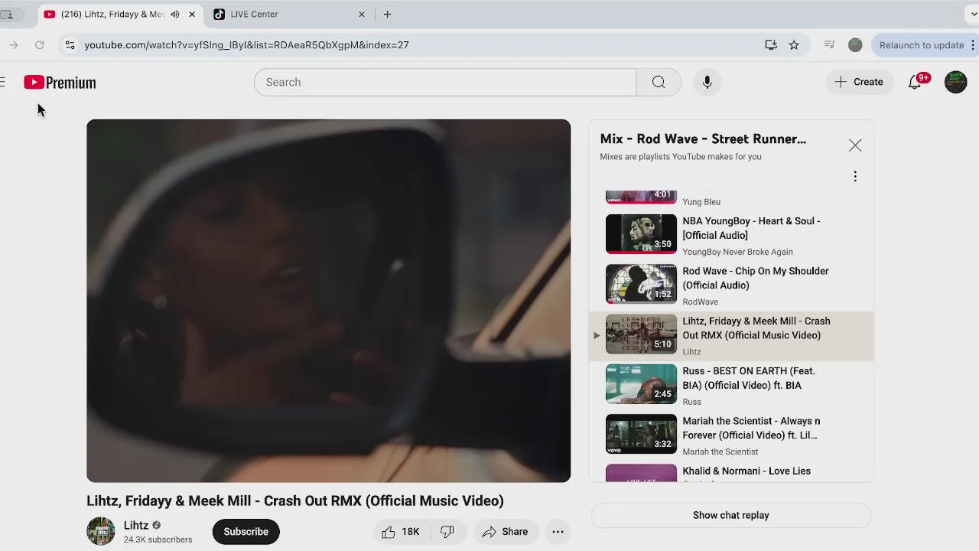Open the tab search dropdown arrow

coord(973,14)
